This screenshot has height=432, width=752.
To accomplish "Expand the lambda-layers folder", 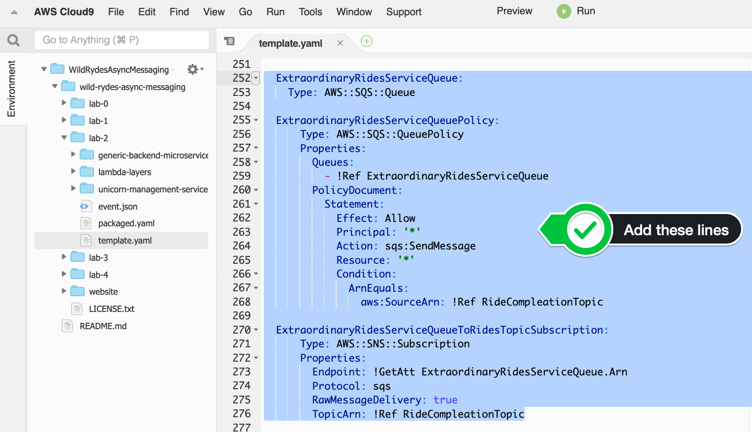I will pos(73,171).
